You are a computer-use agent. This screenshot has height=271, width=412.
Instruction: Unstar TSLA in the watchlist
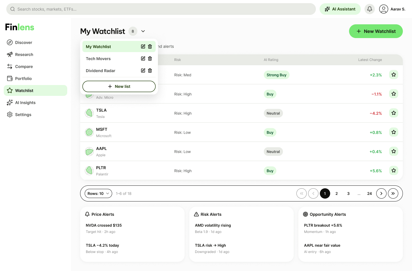click(x=394, y=113)
